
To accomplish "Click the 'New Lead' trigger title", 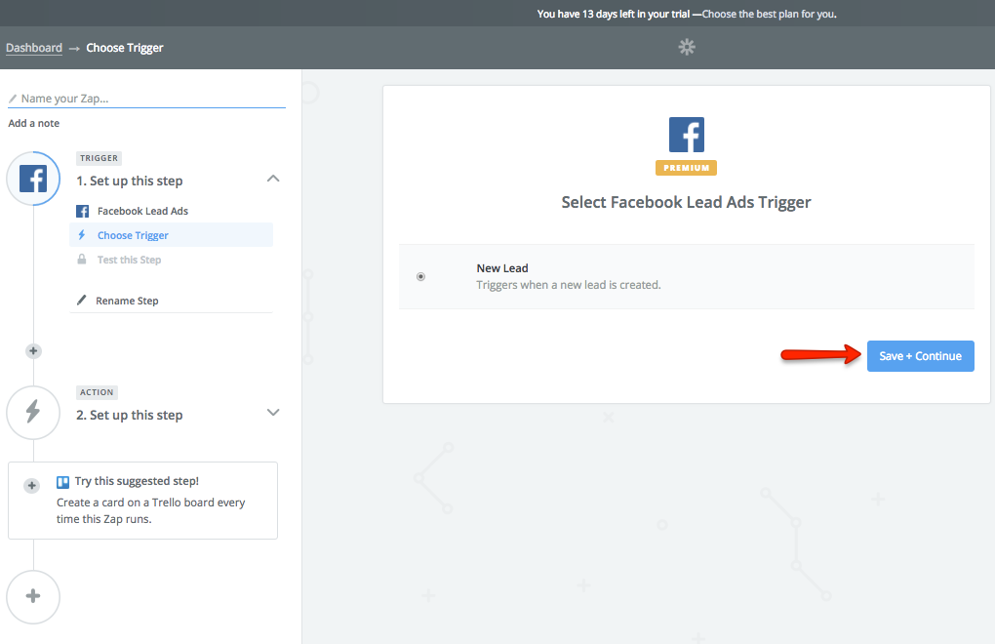I will [502, 268].
